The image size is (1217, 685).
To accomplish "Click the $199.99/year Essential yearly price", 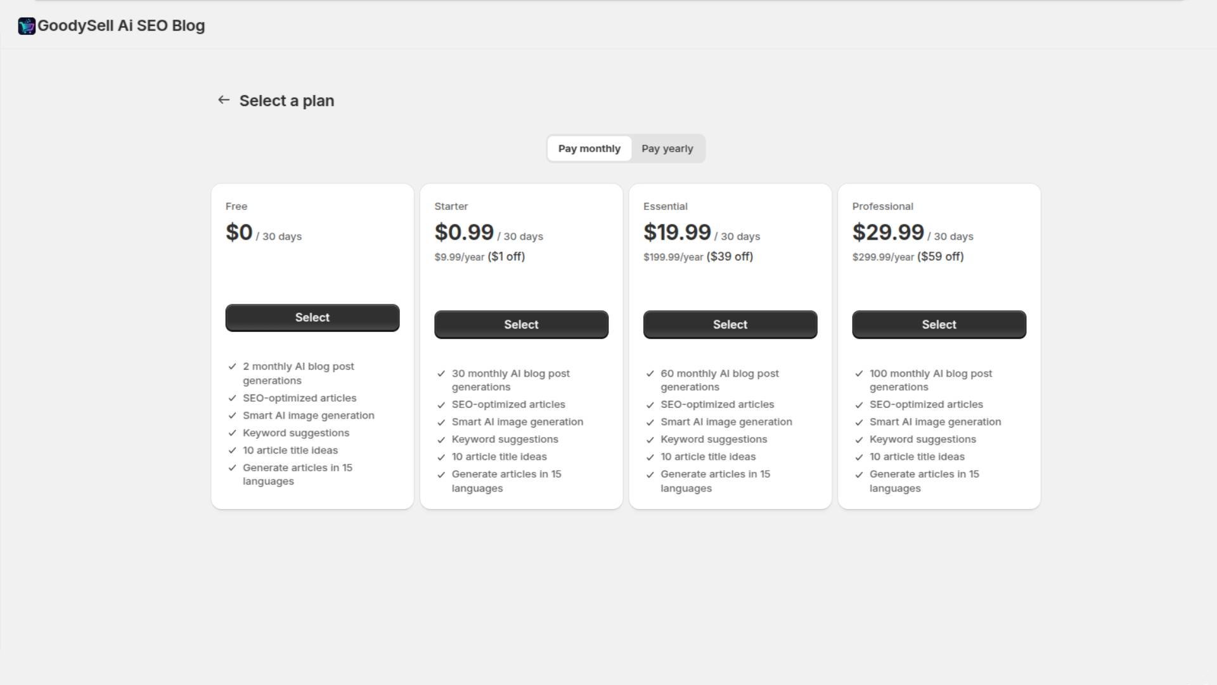I will (x=673, y=258).
